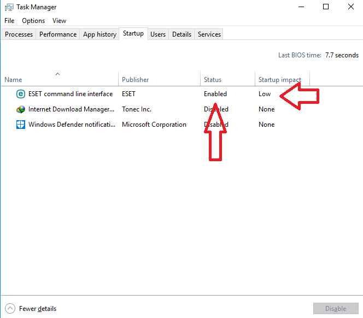This screenshot has height=318, width=363.
Task: Select the ESET command line interface row name
Action: pos(71,94)
